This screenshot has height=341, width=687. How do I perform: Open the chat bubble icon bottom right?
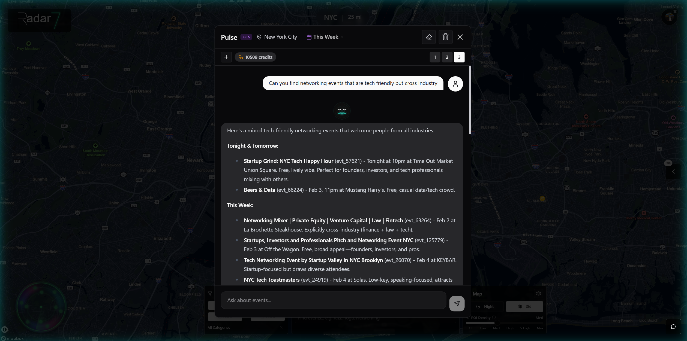point(673,327)
